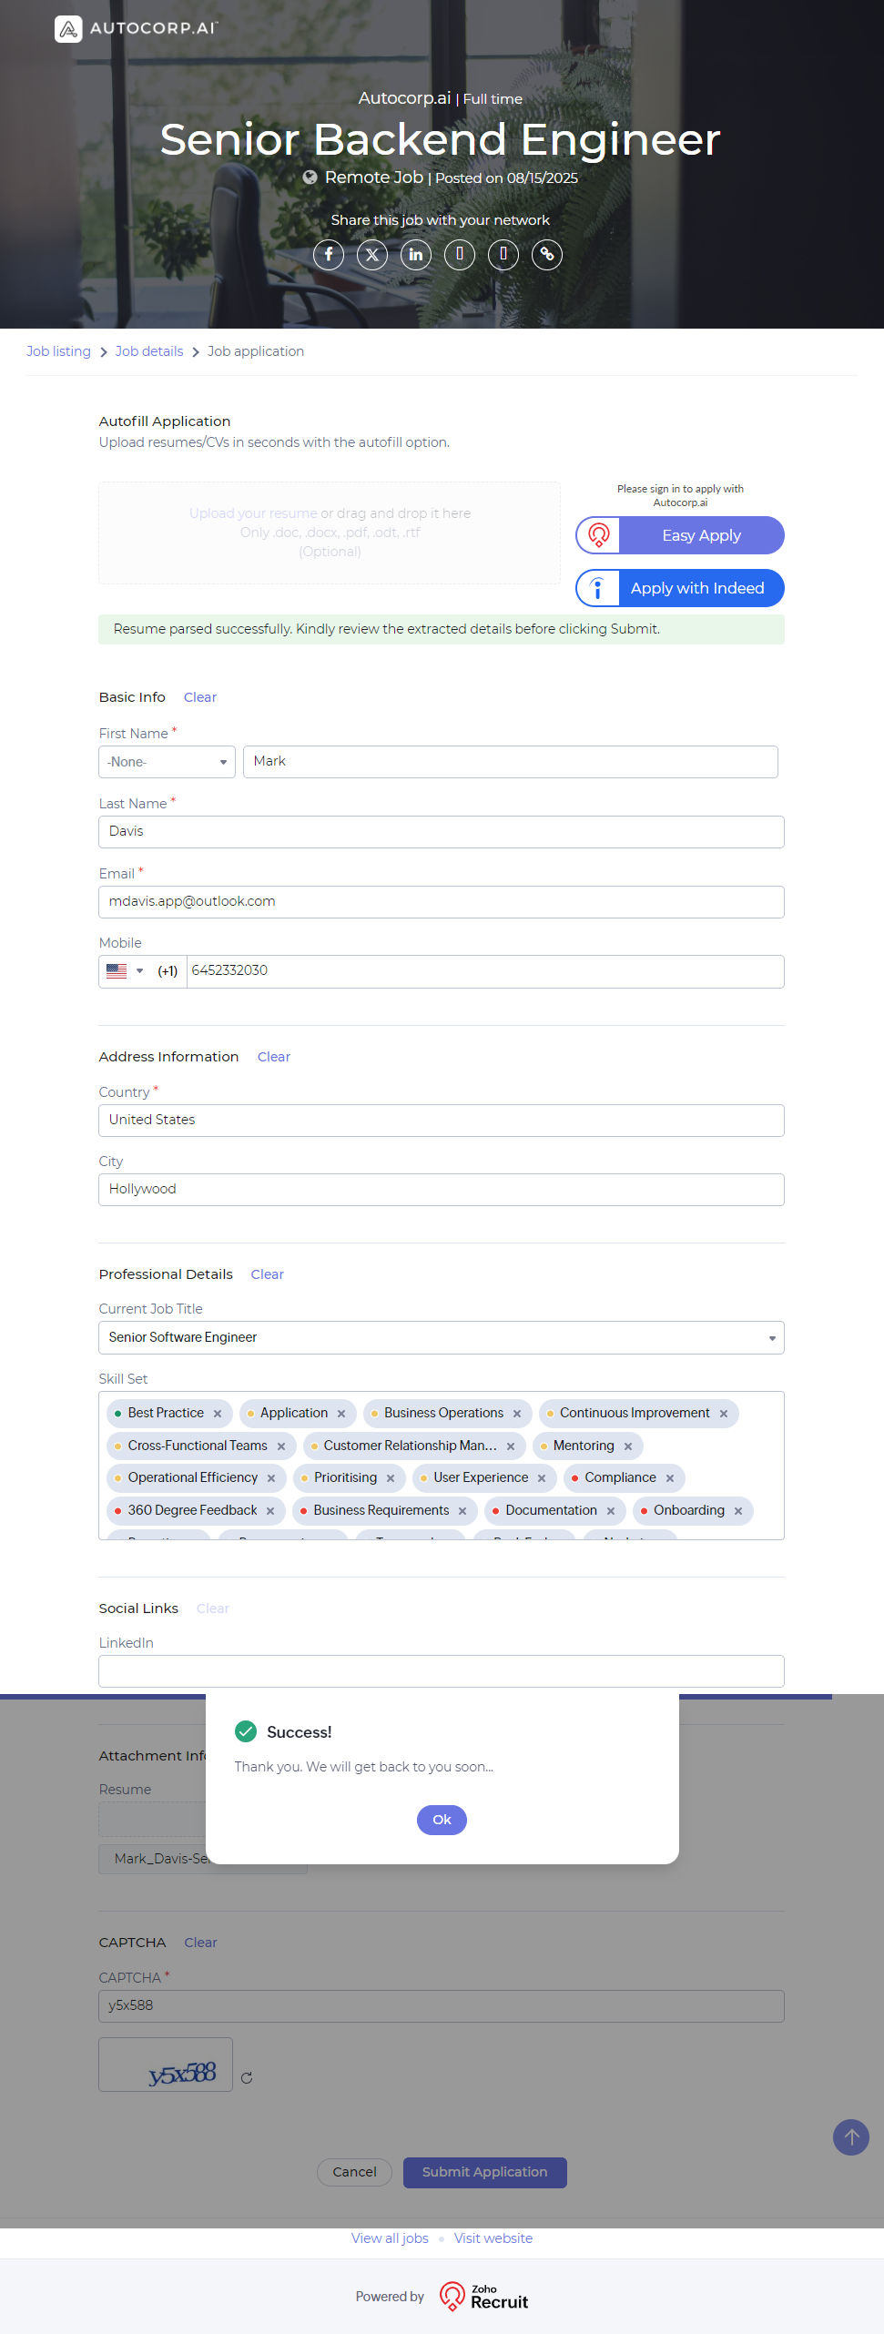Click the LinkedIn input field
Image resolution: width=884 pixels, height=2334 pixels.
[442, 1671]
